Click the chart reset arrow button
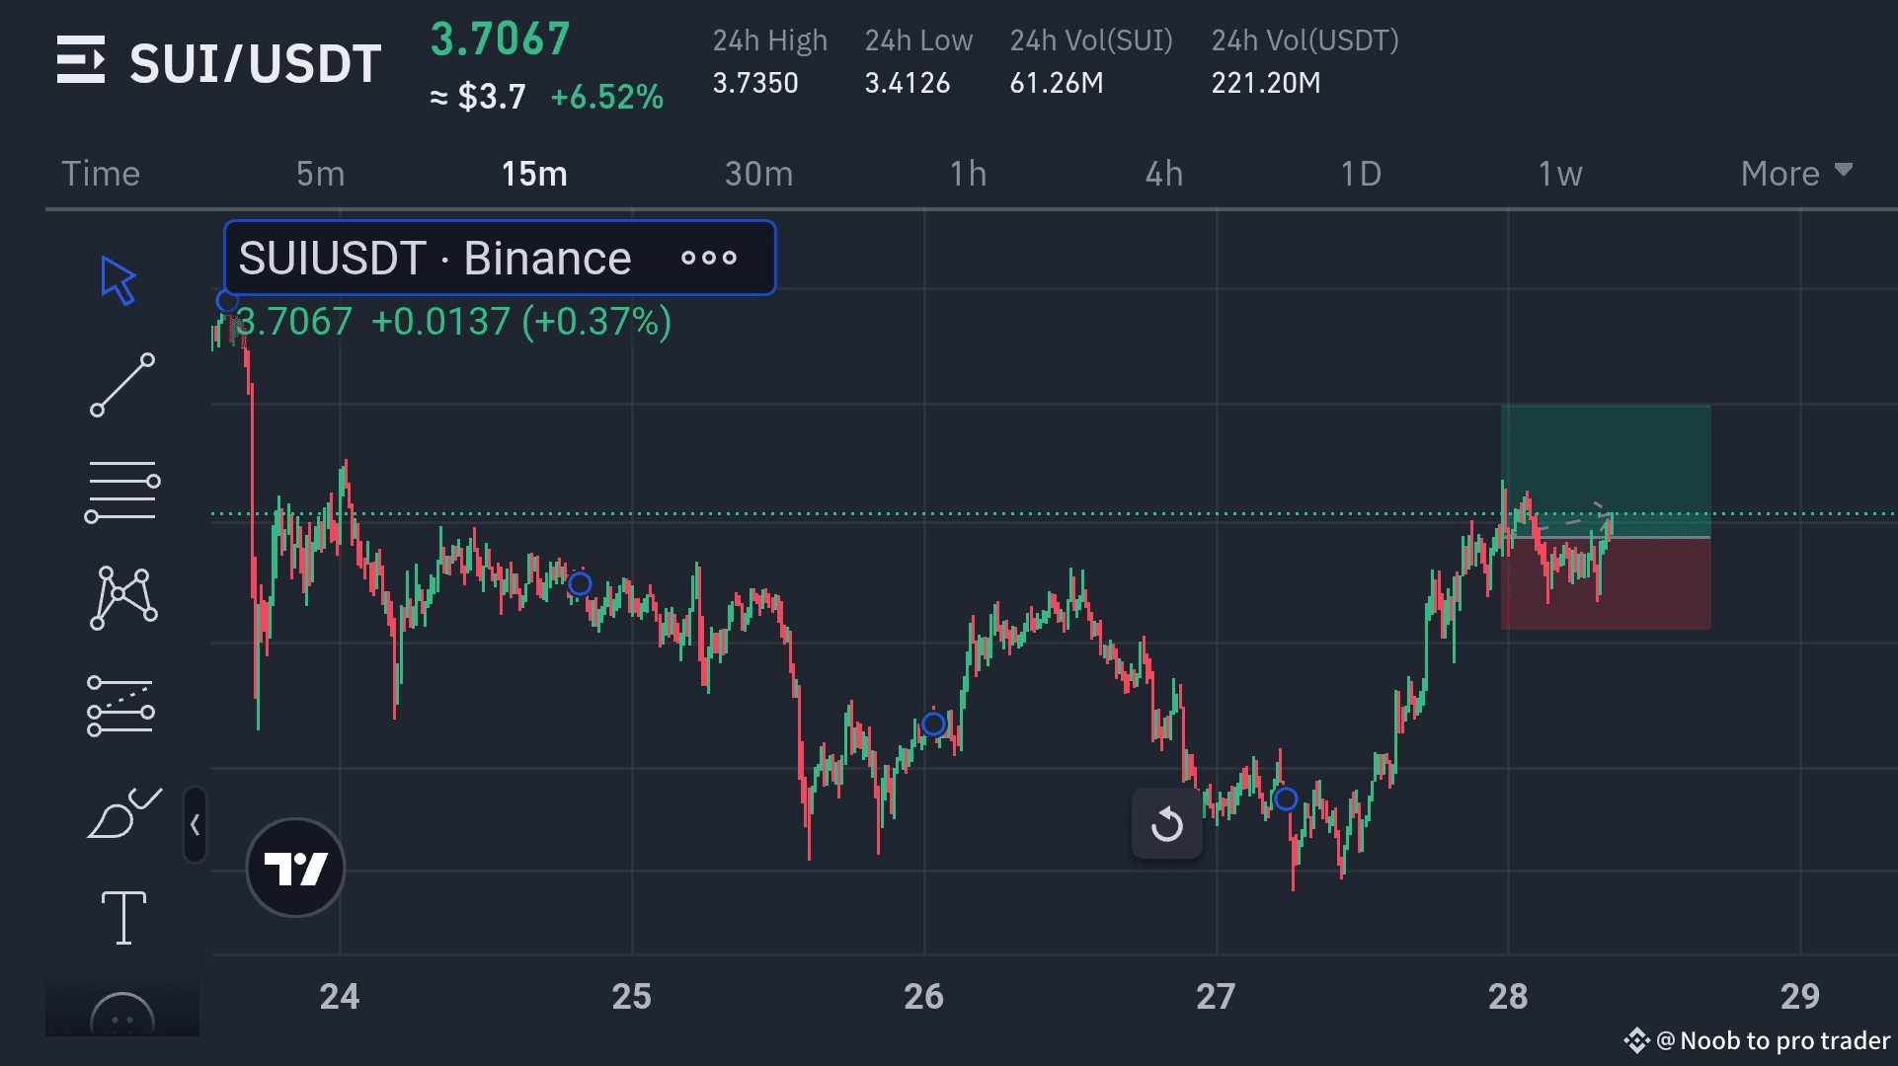Viewport: 1898px width, 1066px height. (x=1166, y=823)
